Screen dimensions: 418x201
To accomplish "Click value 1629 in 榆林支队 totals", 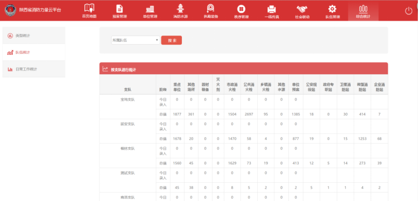I will point(232,163).
